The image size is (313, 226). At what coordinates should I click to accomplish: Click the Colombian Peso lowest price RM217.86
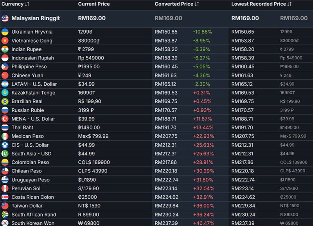[x=242, y=162]
